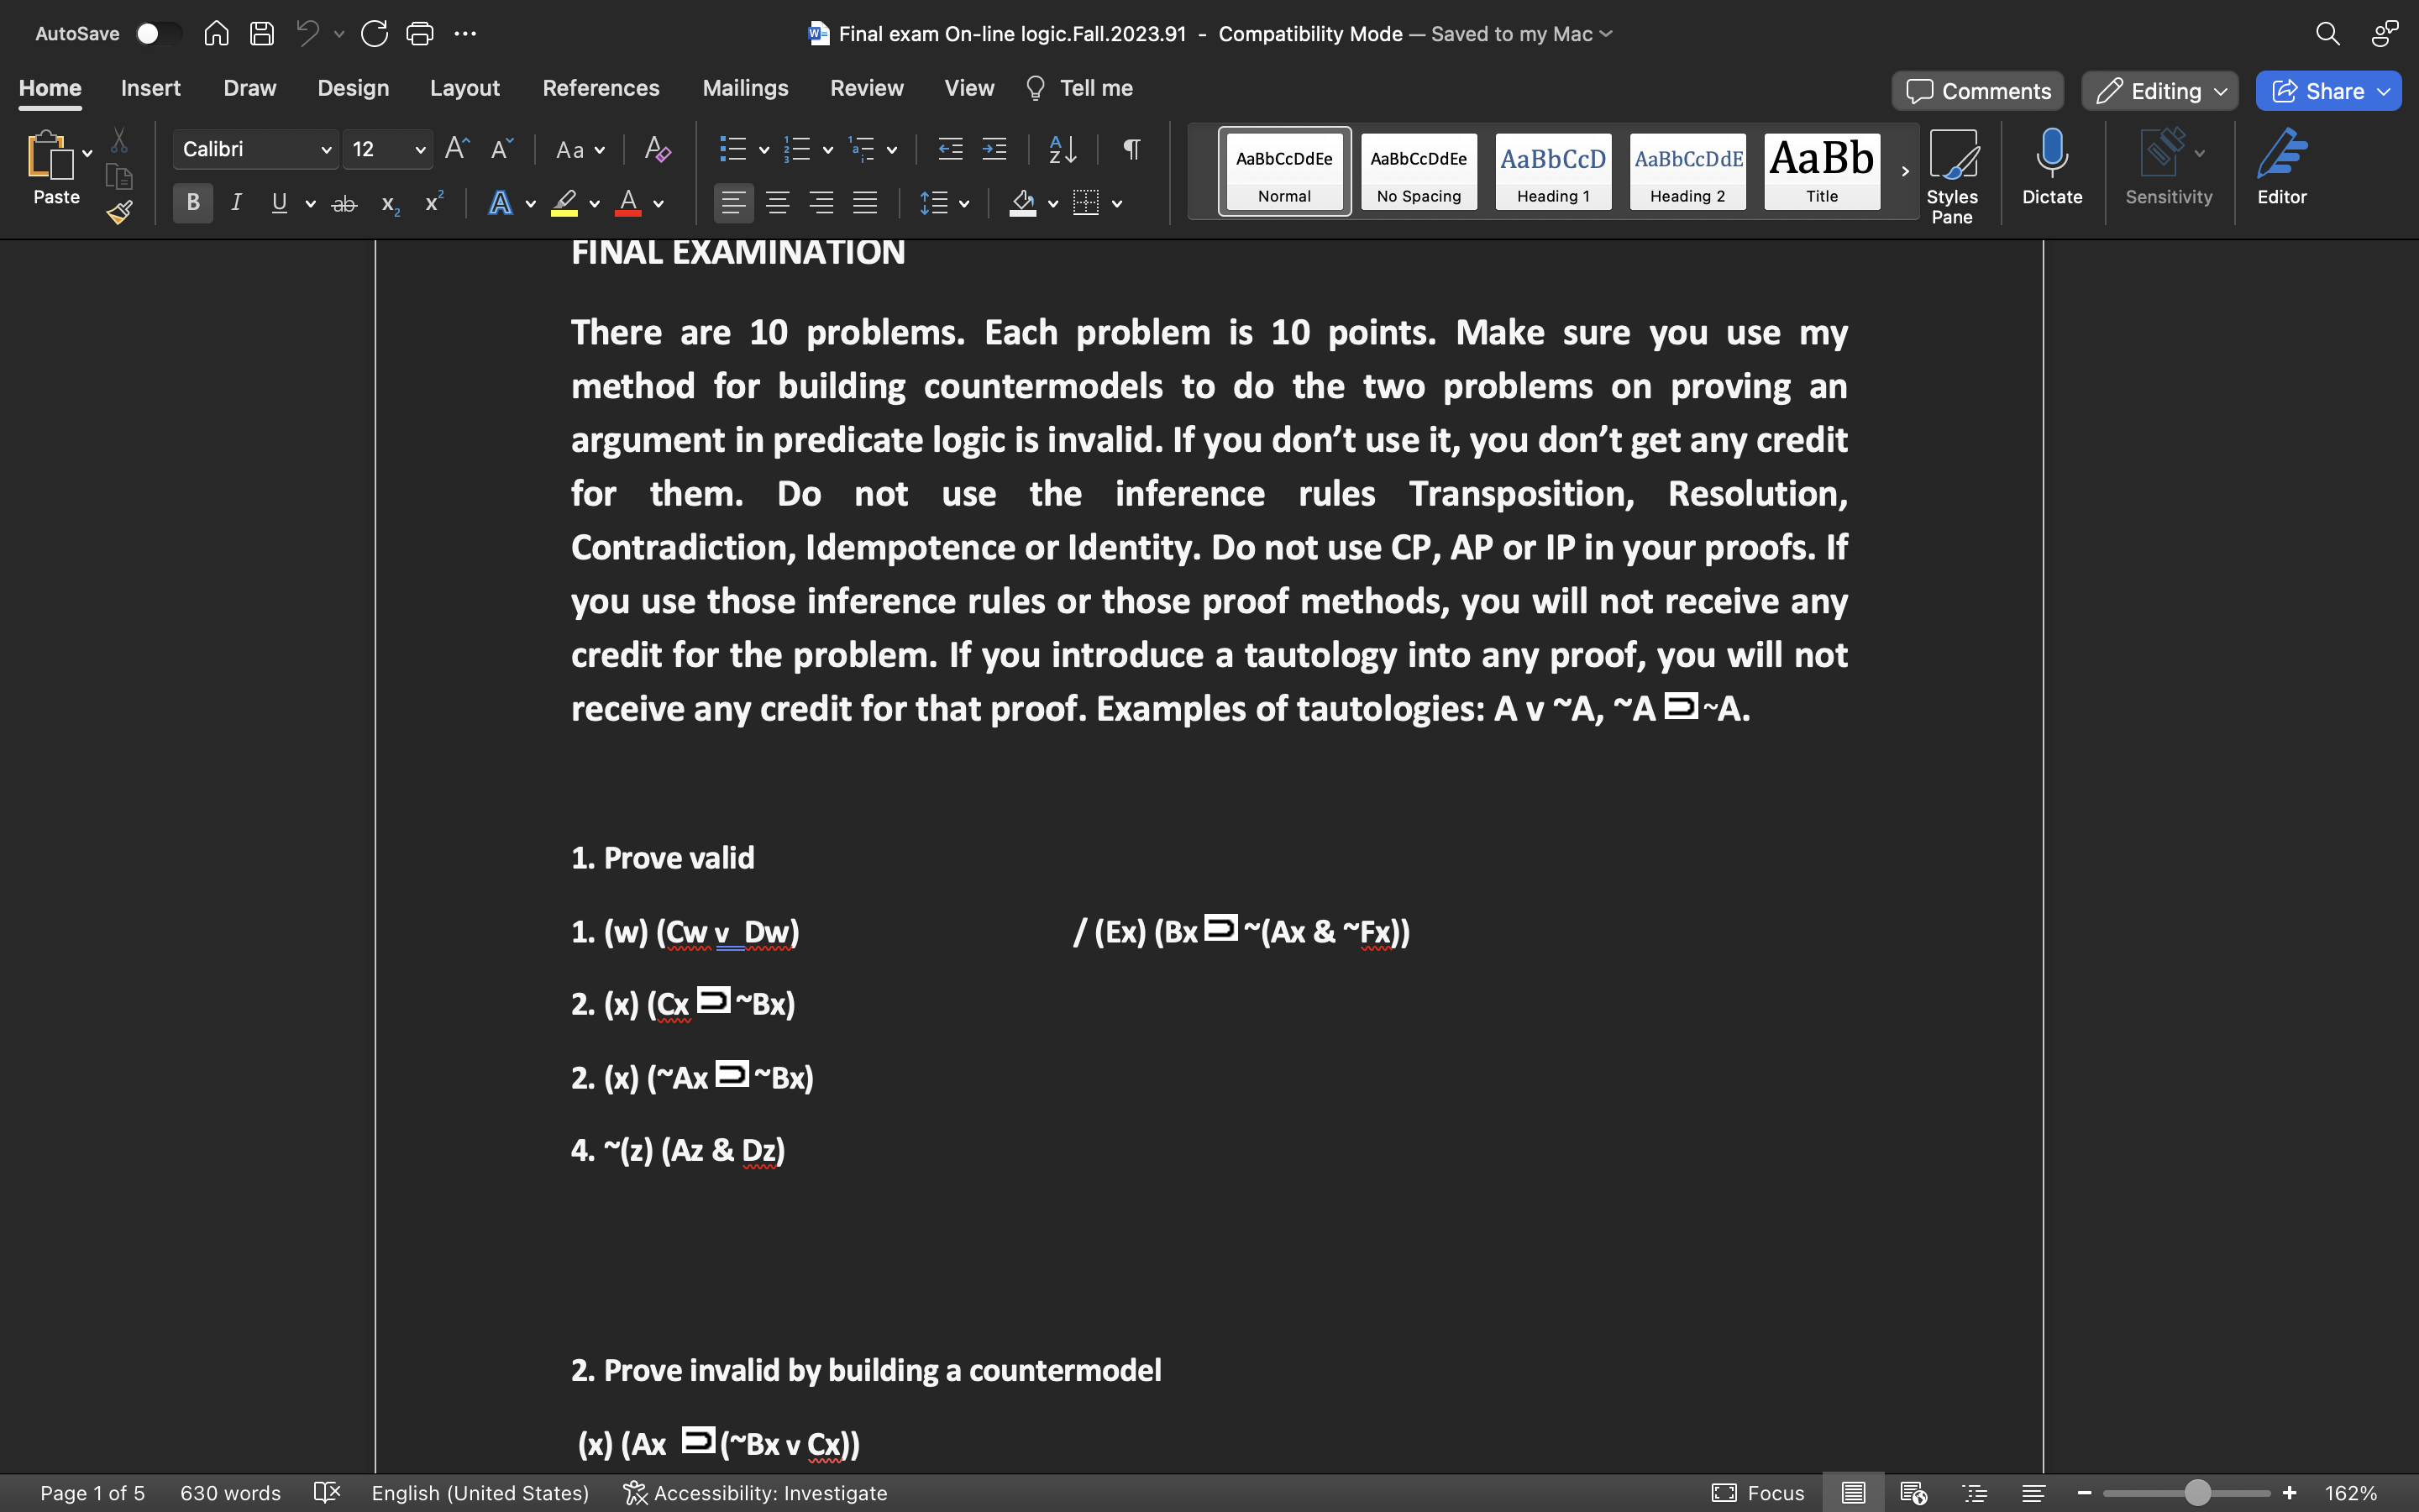This screenshot has width=2419, height=1512.
Task: Switch to the References tab
Action: click(601, 88)
